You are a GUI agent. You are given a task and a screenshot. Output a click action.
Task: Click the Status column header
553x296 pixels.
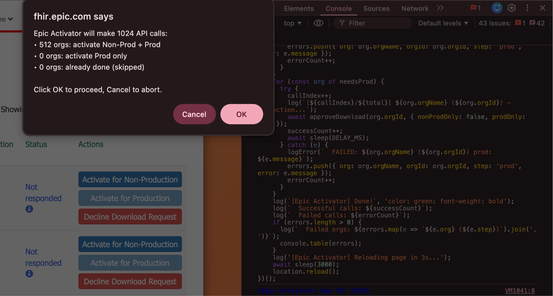(36, 144)
